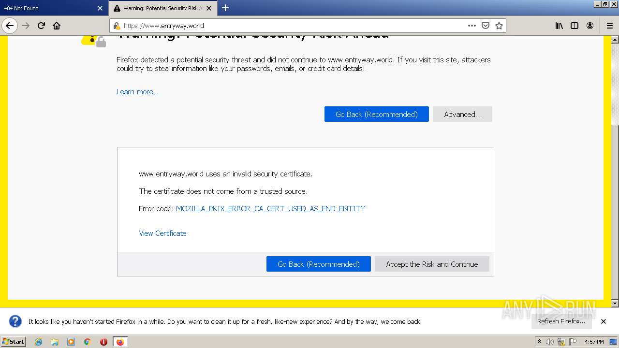Open the volume speaker tray icon

pyautogui.click(x=550, y=342)
